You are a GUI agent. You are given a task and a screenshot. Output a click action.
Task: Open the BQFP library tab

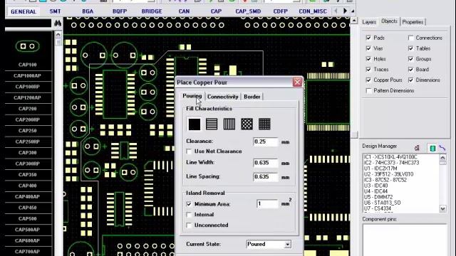(120, 11)
